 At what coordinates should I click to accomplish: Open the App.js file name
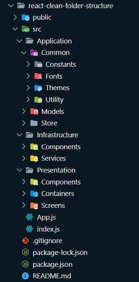coord(46,217)
